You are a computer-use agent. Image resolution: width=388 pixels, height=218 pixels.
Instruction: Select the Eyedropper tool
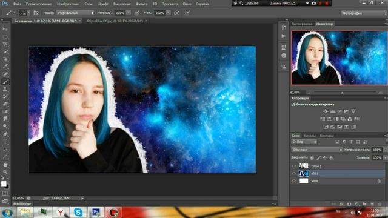[5, 66]
